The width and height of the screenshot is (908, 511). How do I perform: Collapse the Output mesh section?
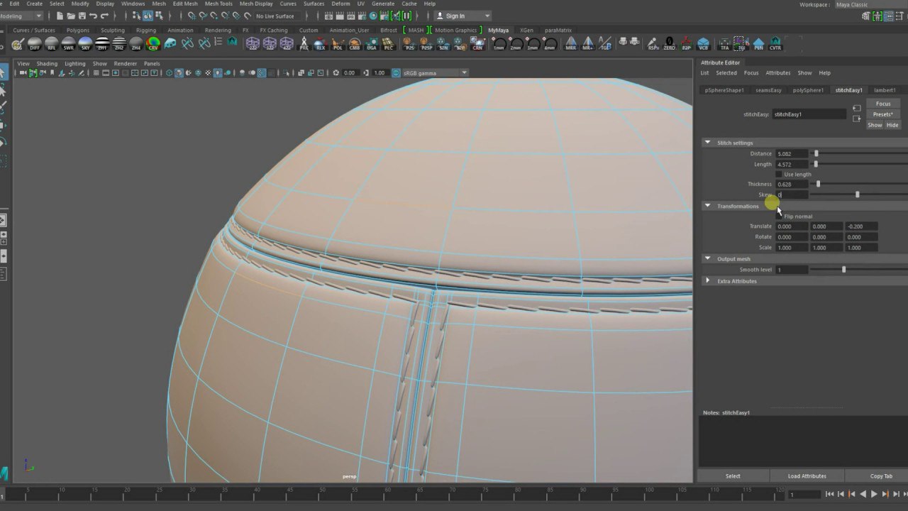(707, 258)
